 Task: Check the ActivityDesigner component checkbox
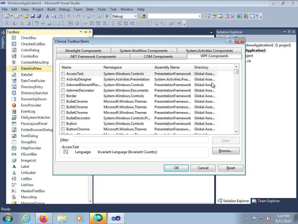63,79
